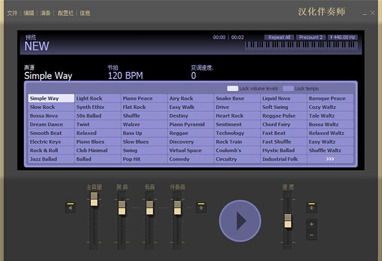This screenshot has width=382, height=261.
Task: Select the Dream Dance style
Action: [51, 124]
